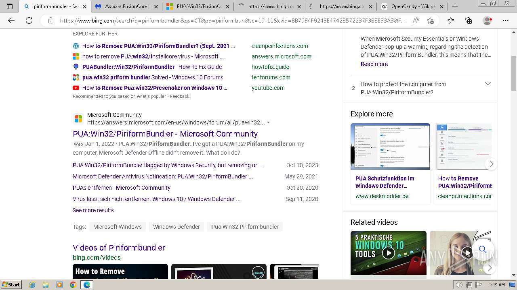The image size is (517, 290).
Task: Reload the page with refresh icon
Action: (x=29, y=21)
